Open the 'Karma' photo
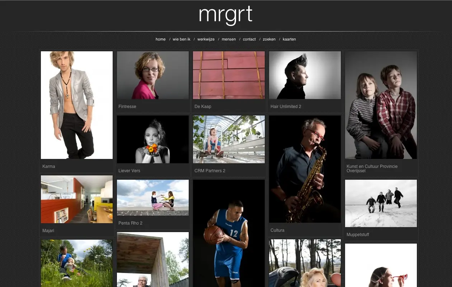Viewport: 452px width, 287px height. click(77, 105)
